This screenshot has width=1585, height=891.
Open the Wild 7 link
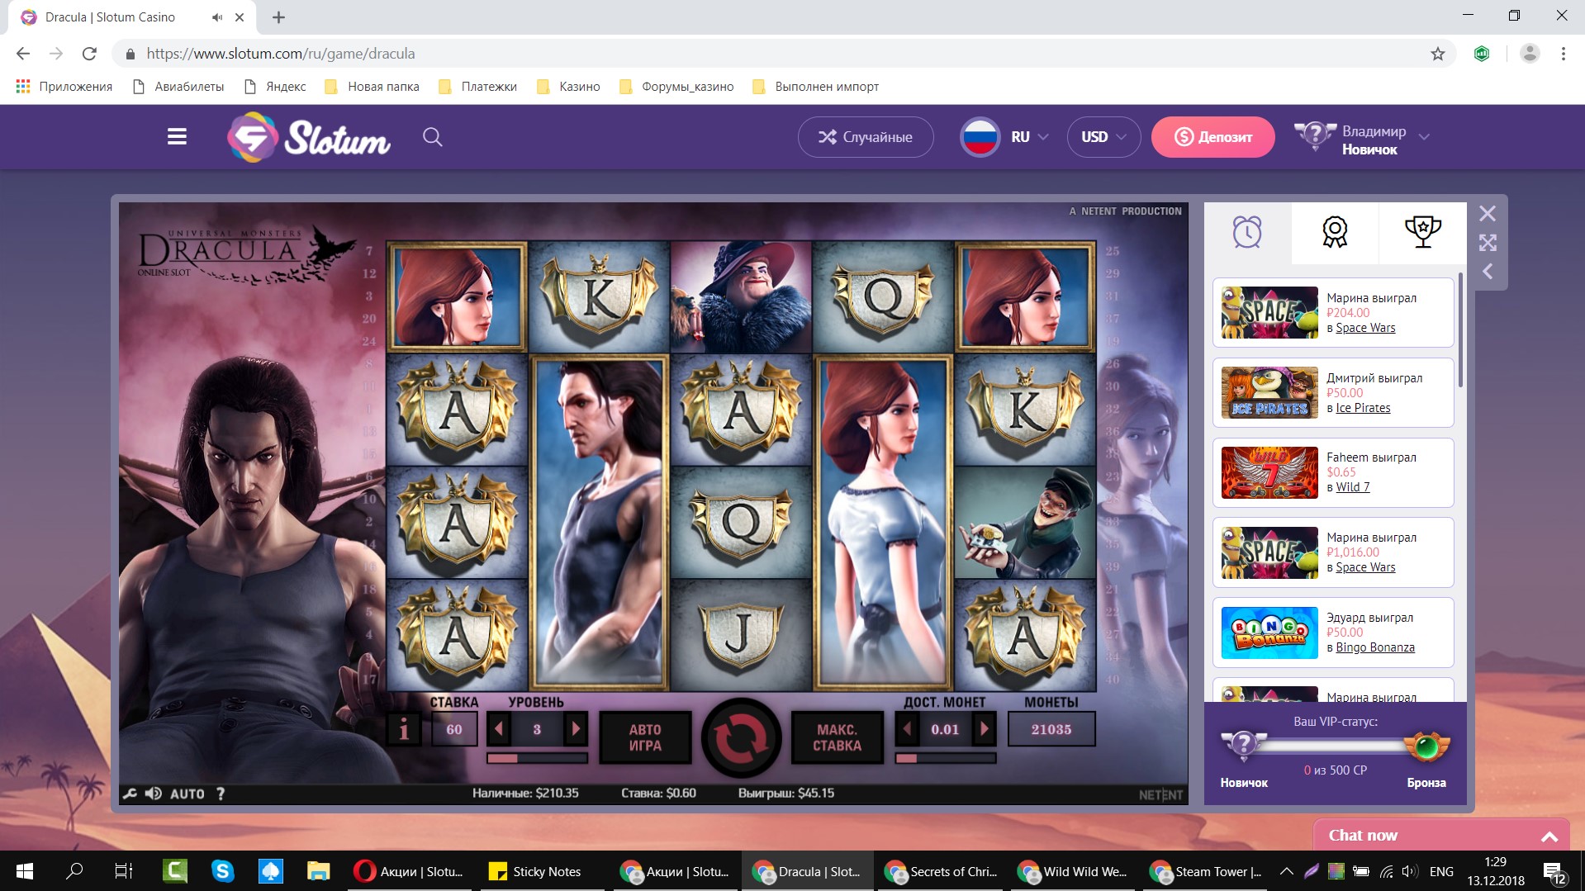click(1353, 487)
